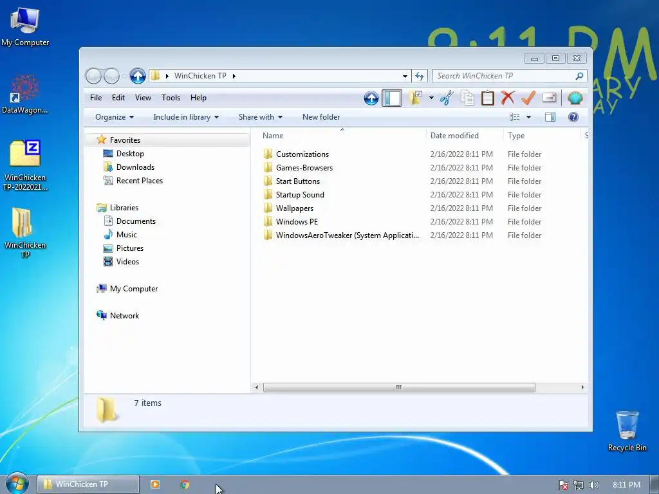
Task: Open the Tools menu
Action: coord(171,98)
